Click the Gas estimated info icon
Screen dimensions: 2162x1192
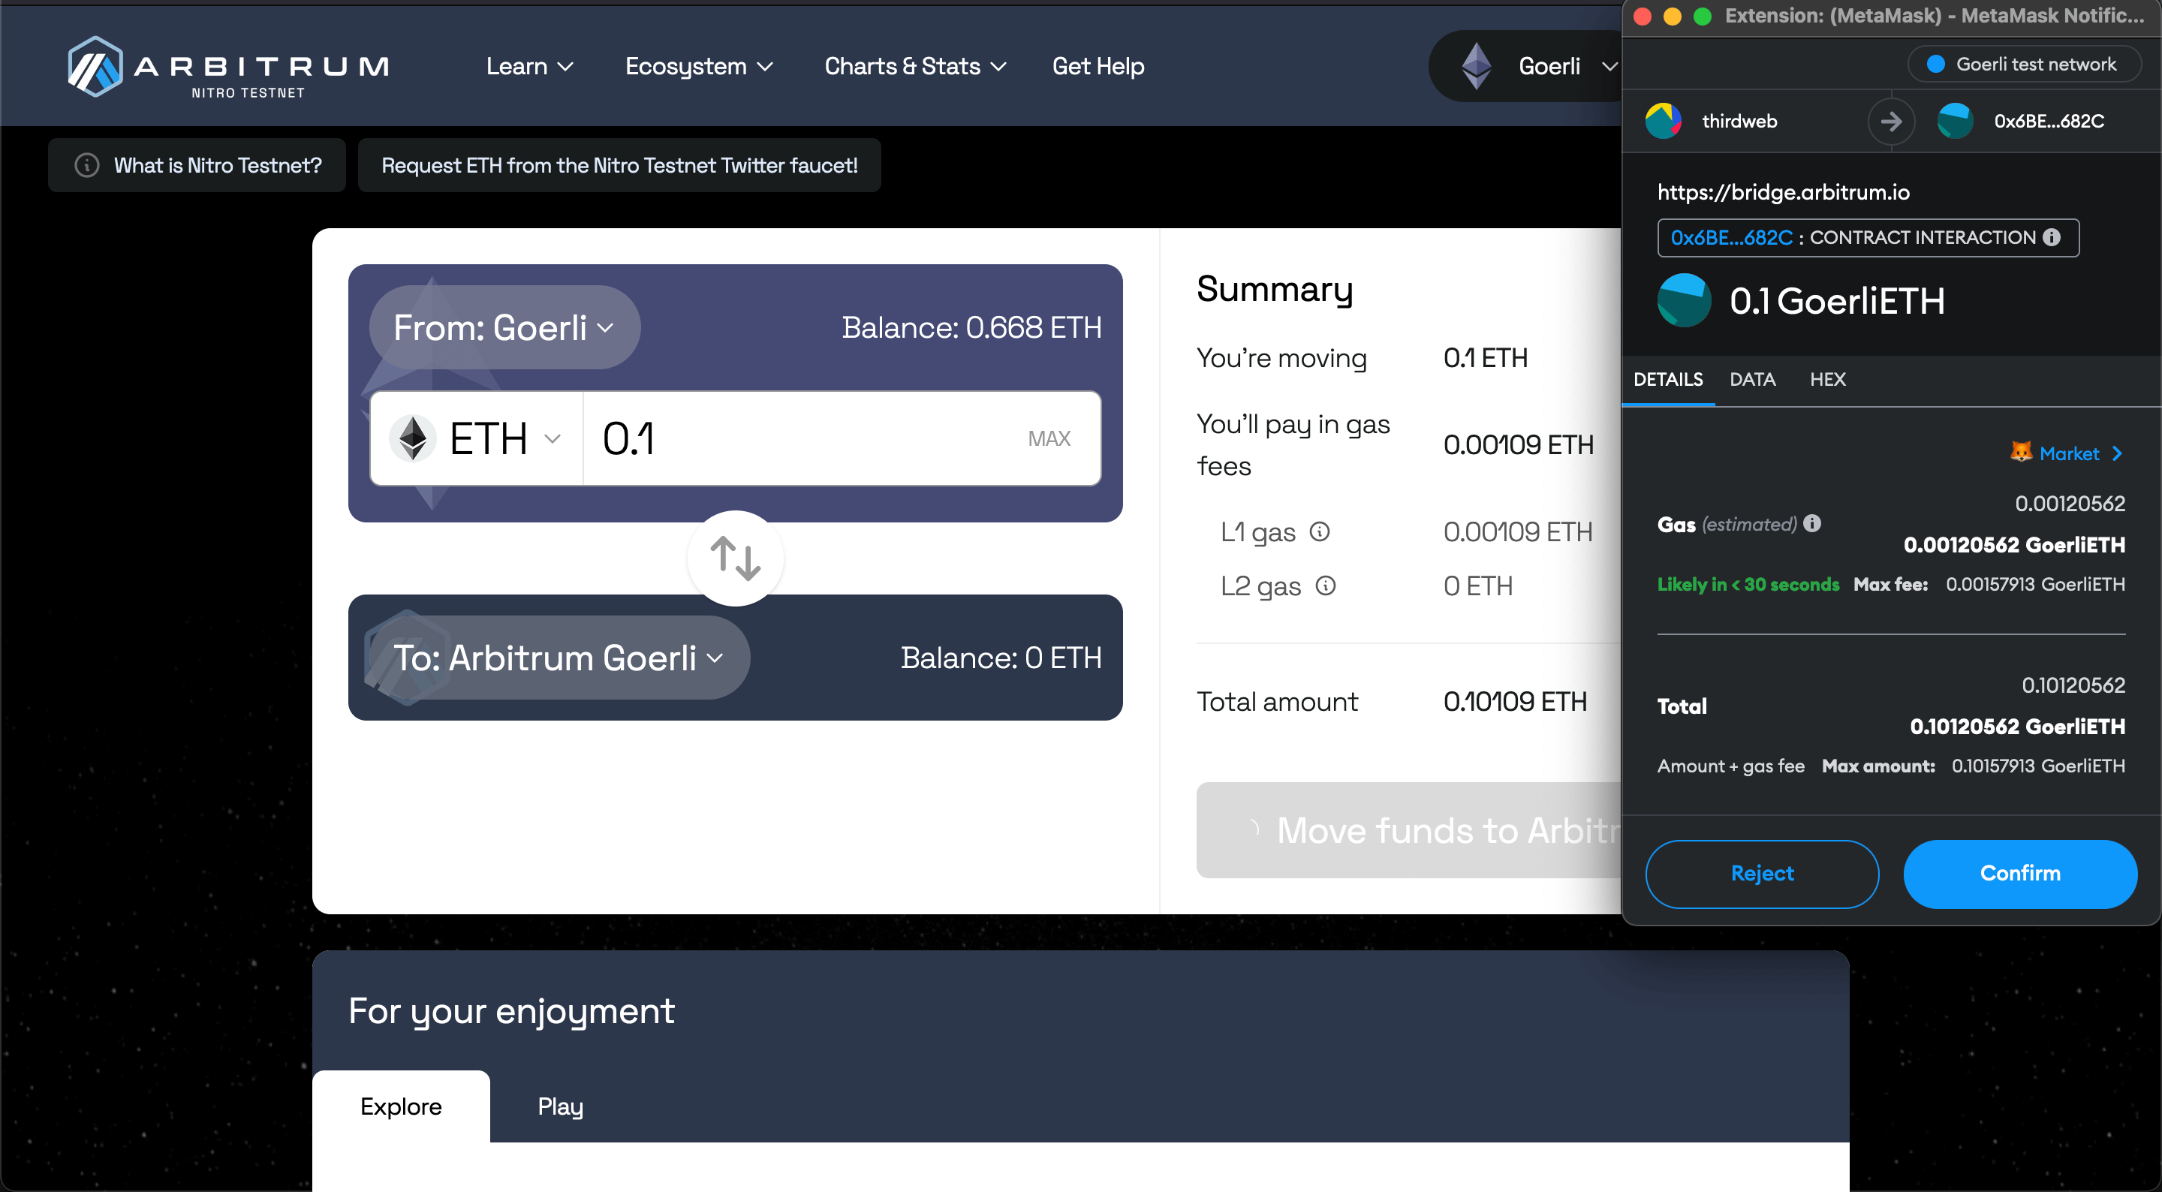(1813, 523)
